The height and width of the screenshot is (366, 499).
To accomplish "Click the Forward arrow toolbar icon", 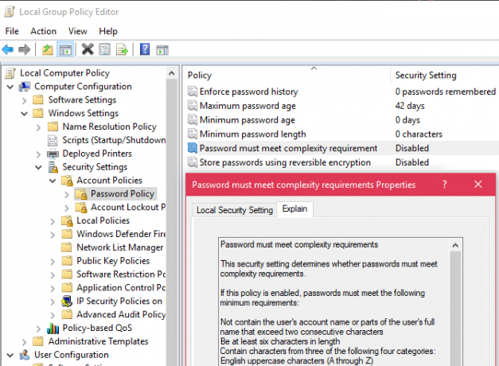I will coord(24,49).
